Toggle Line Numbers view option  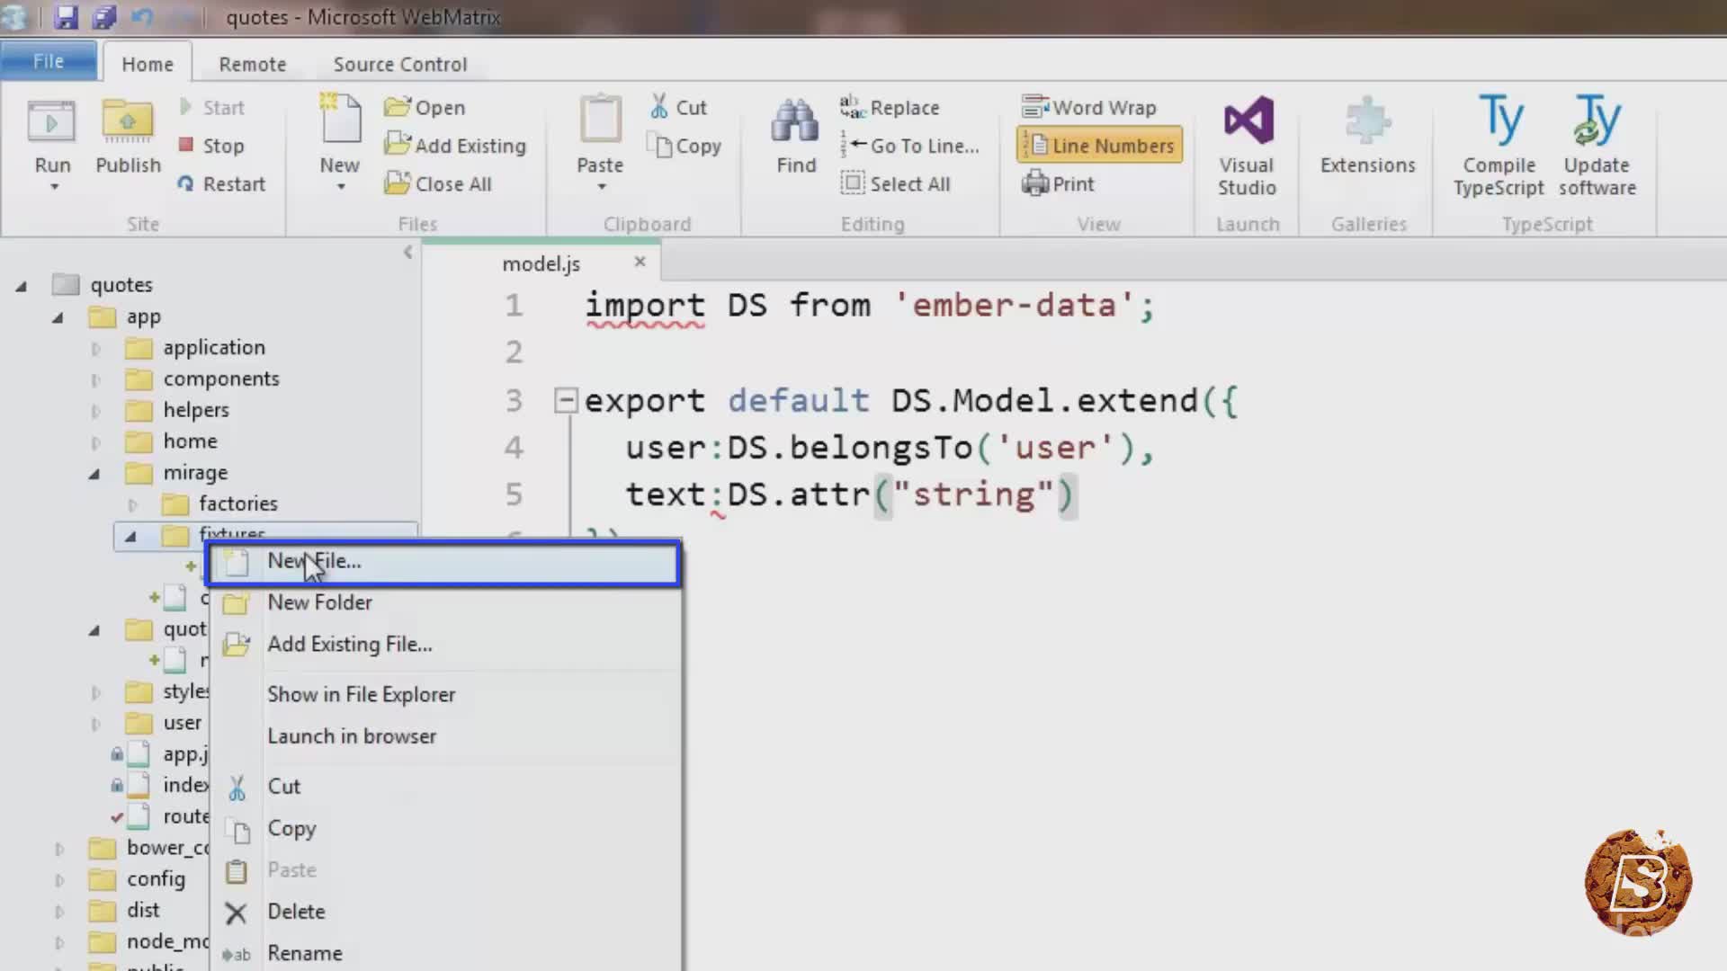(1099, 146)
